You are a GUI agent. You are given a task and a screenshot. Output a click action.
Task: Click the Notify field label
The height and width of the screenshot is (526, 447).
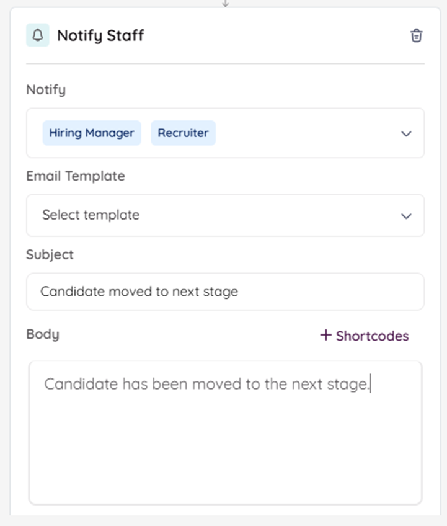45,89
